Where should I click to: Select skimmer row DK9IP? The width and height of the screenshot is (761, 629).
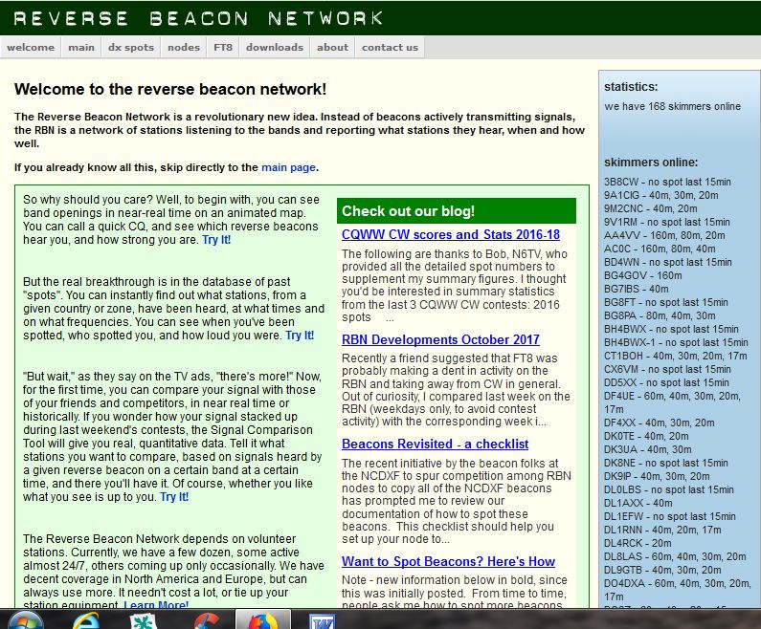tap(657, 476)
